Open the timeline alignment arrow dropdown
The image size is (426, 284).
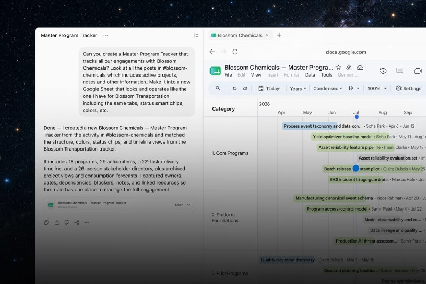(x=354, y=88)
